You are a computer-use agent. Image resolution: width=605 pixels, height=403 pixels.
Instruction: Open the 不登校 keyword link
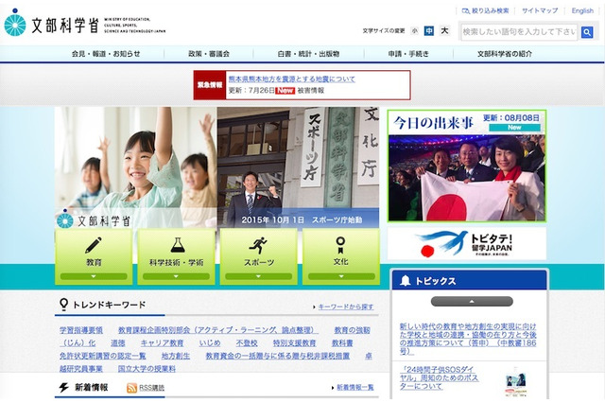[247, 343]
